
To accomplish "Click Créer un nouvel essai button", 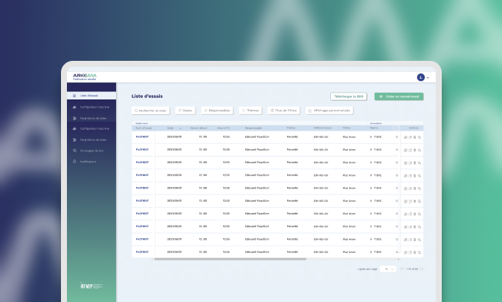I will click(399, 96).
